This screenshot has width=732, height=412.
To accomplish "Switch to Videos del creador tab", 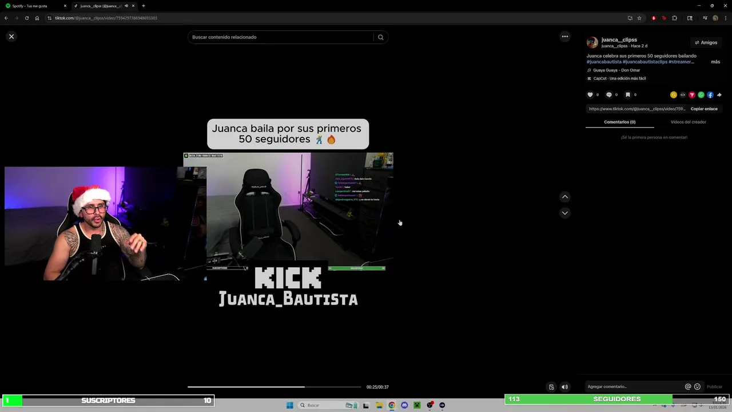I will [x=689, y=122].
